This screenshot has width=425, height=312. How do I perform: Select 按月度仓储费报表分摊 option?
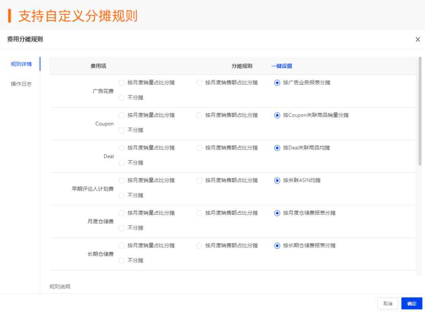point(277,213)
